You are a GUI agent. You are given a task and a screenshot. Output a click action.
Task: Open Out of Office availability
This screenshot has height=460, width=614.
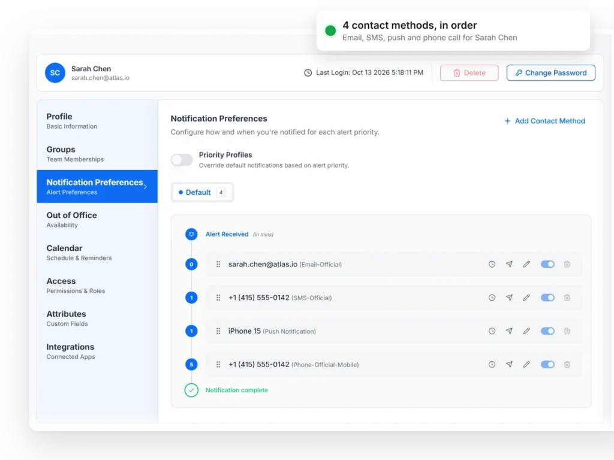97,219
